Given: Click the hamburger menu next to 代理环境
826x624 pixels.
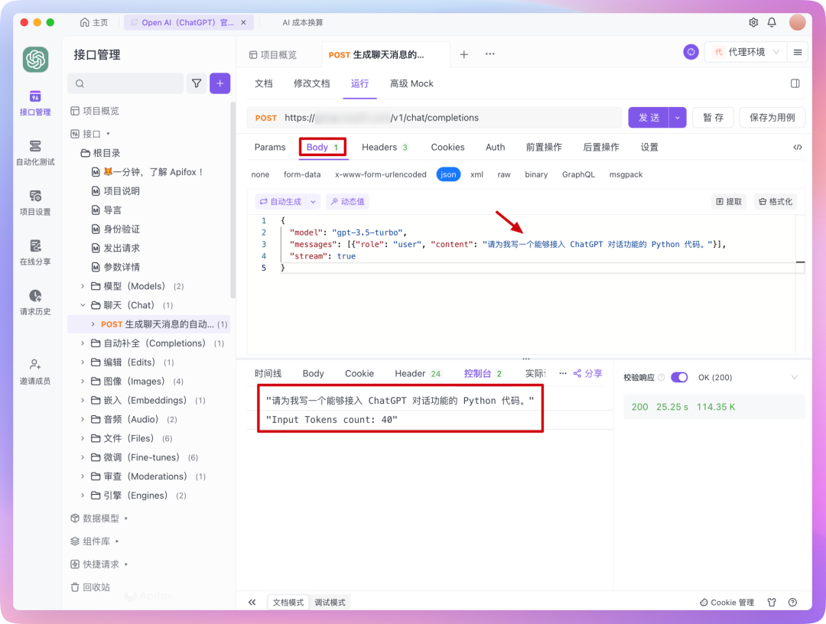Looking at the screenshot, I should pos(798,52).
